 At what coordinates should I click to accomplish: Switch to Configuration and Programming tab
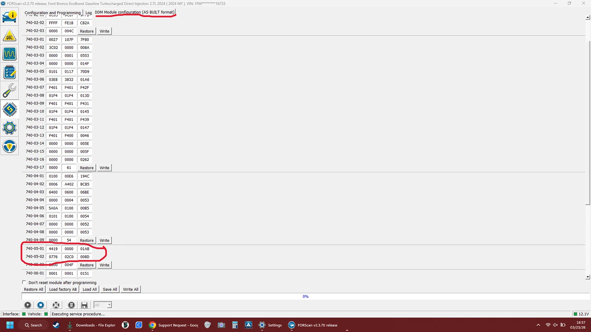click(x=53, y=13)
